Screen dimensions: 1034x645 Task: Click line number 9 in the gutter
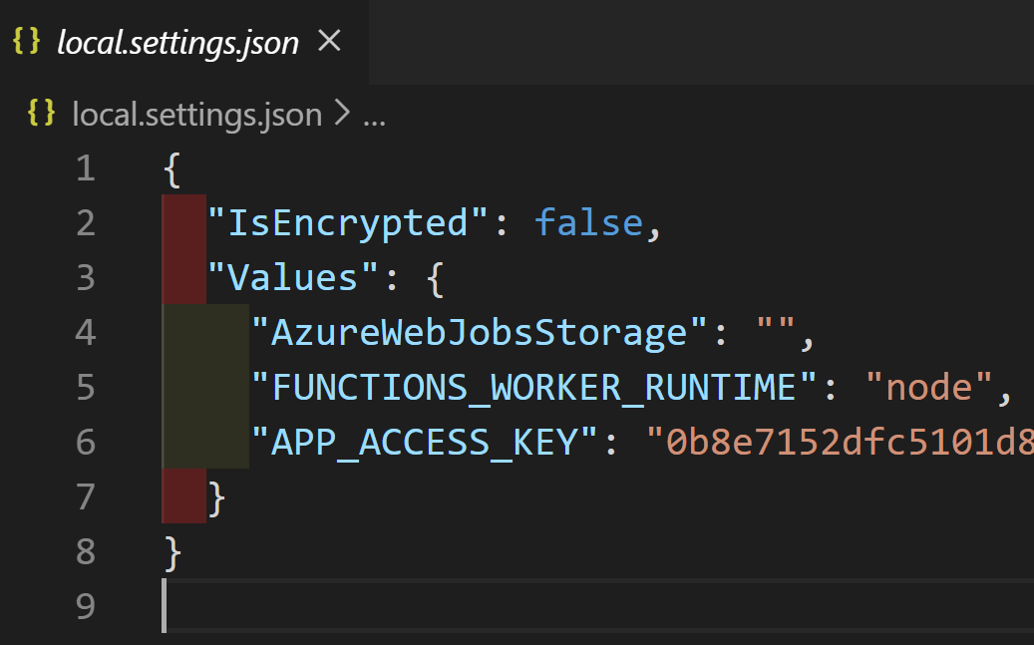(85, 605)
